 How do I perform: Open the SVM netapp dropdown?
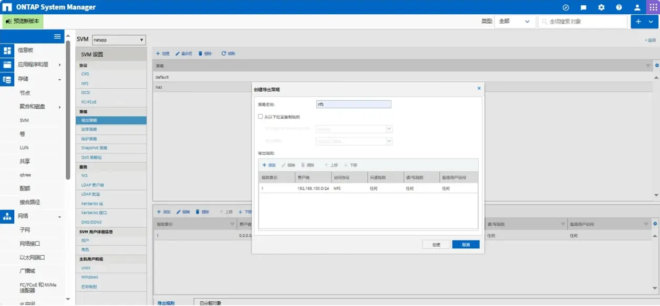[x=119, y=40]
